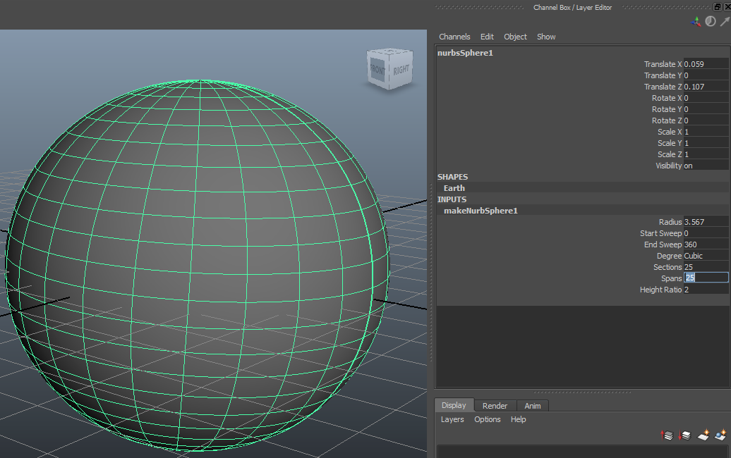The height and width of the screenshot is (458, 731).
Task: Create a new empty layer
Action: [703, 435]
